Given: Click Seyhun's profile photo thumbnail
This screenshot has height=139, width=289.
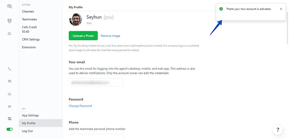Looking at the screenshot, I should (75, 20).
